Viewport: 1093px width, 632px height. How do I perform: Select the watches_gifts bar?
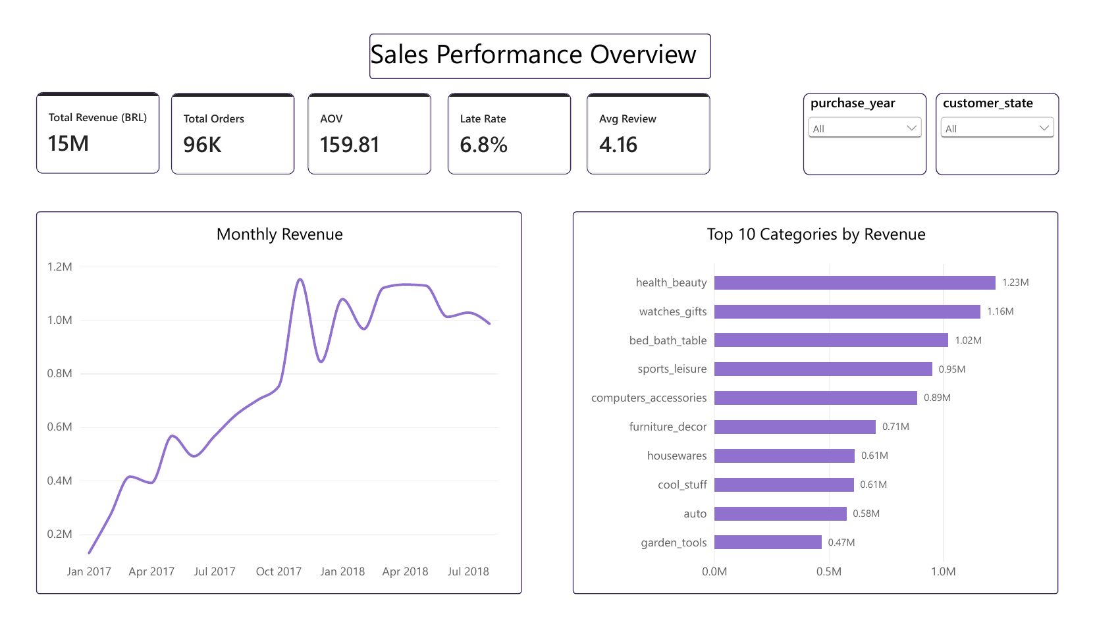point(847,311)
